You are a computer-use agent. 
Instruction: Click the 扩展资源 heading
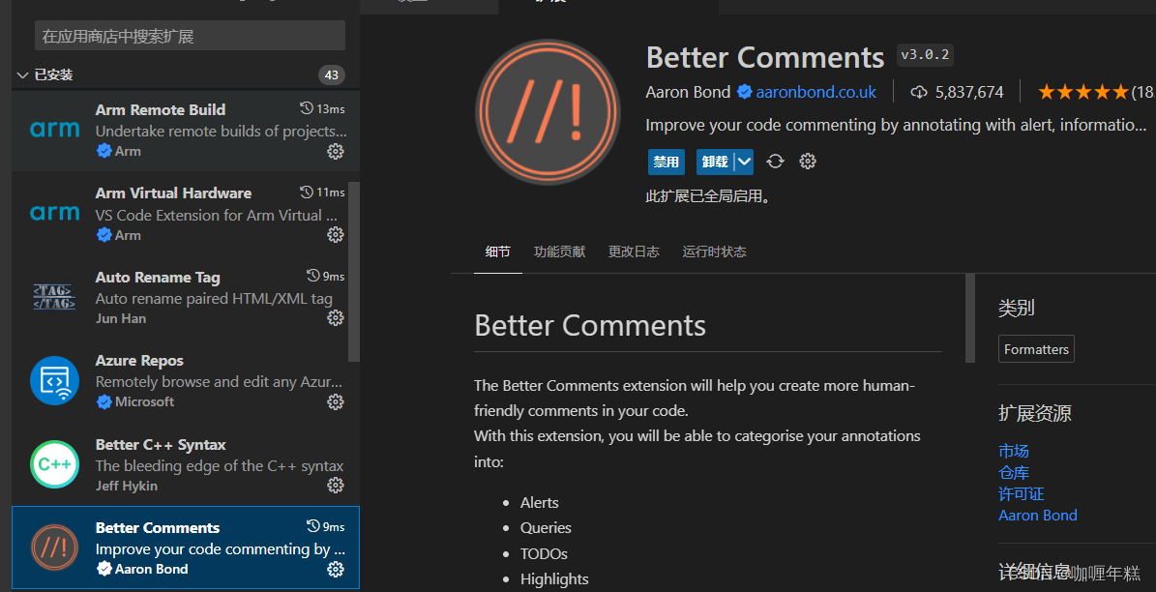pos(1035,413)
